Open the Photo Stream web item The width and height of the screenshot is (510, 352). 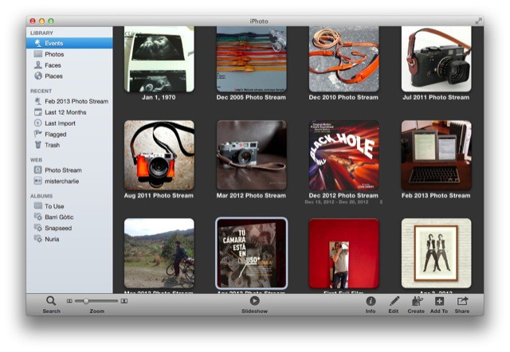point(62,170)
